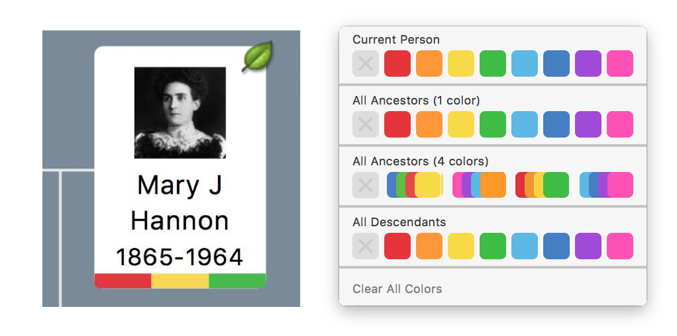Select red-orange-yellow-green four-color ancestor set
The image size is (677, 336).
[543, 185]
